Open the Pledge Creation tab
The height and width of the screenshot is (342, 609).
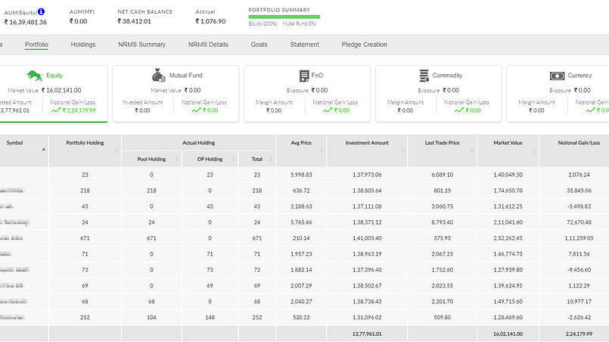[x=365, y=45]
